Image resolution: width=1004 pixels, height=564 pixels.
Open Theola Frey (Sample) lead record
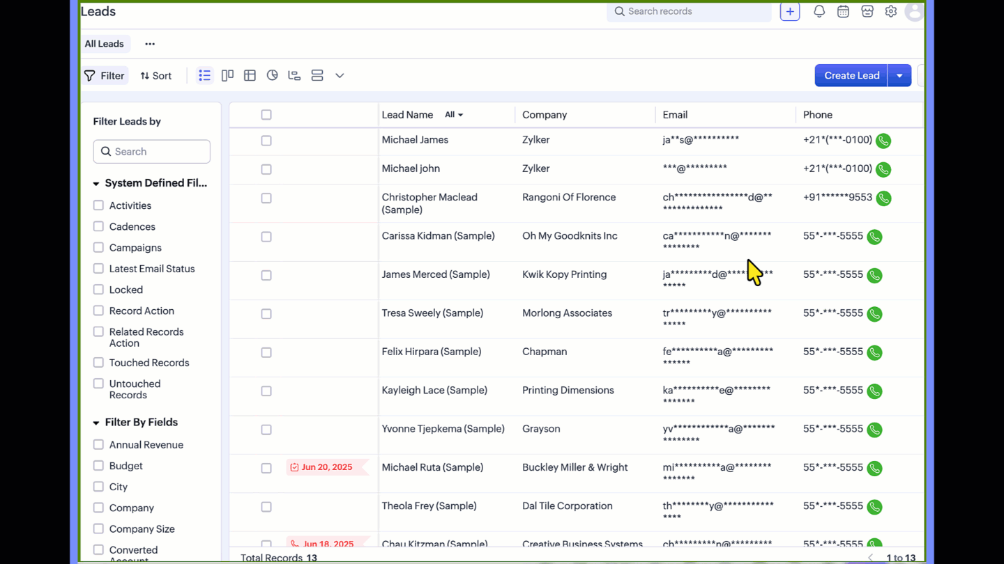(429, 506)
